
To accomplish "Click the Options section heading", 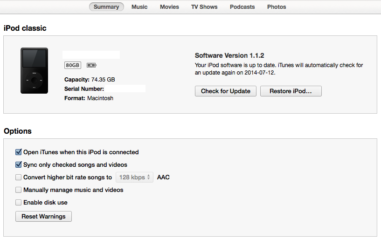I will [18, 131].
